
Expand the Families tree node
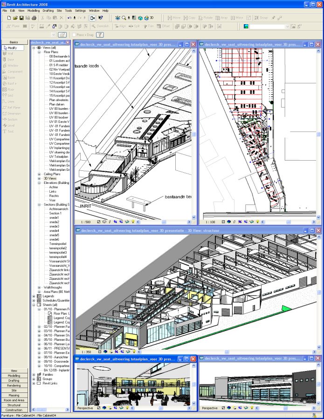pos(34,375)
